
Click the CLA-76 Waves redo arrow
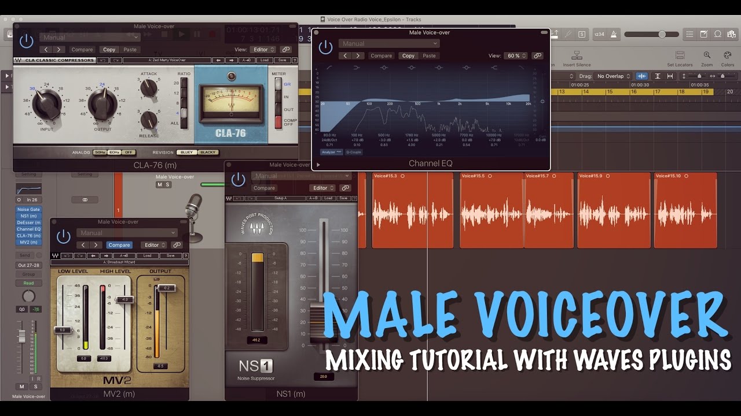click(116, 60)
